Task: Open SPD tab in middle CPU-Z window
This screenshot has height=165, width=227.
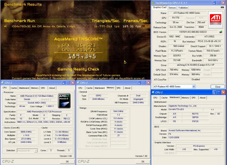Action: (118, 88)
